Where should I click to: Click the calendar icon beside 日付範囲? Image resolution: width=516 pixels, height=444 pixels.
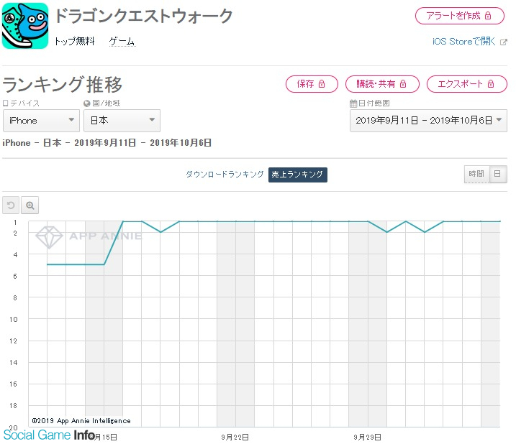pyautogui.click(x=353, y=103)
